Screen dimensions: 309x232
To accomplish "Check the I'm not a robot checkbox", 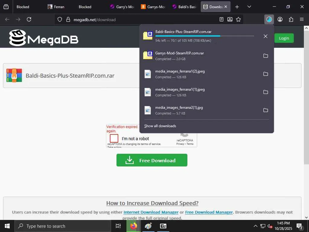I will [114, 138].
